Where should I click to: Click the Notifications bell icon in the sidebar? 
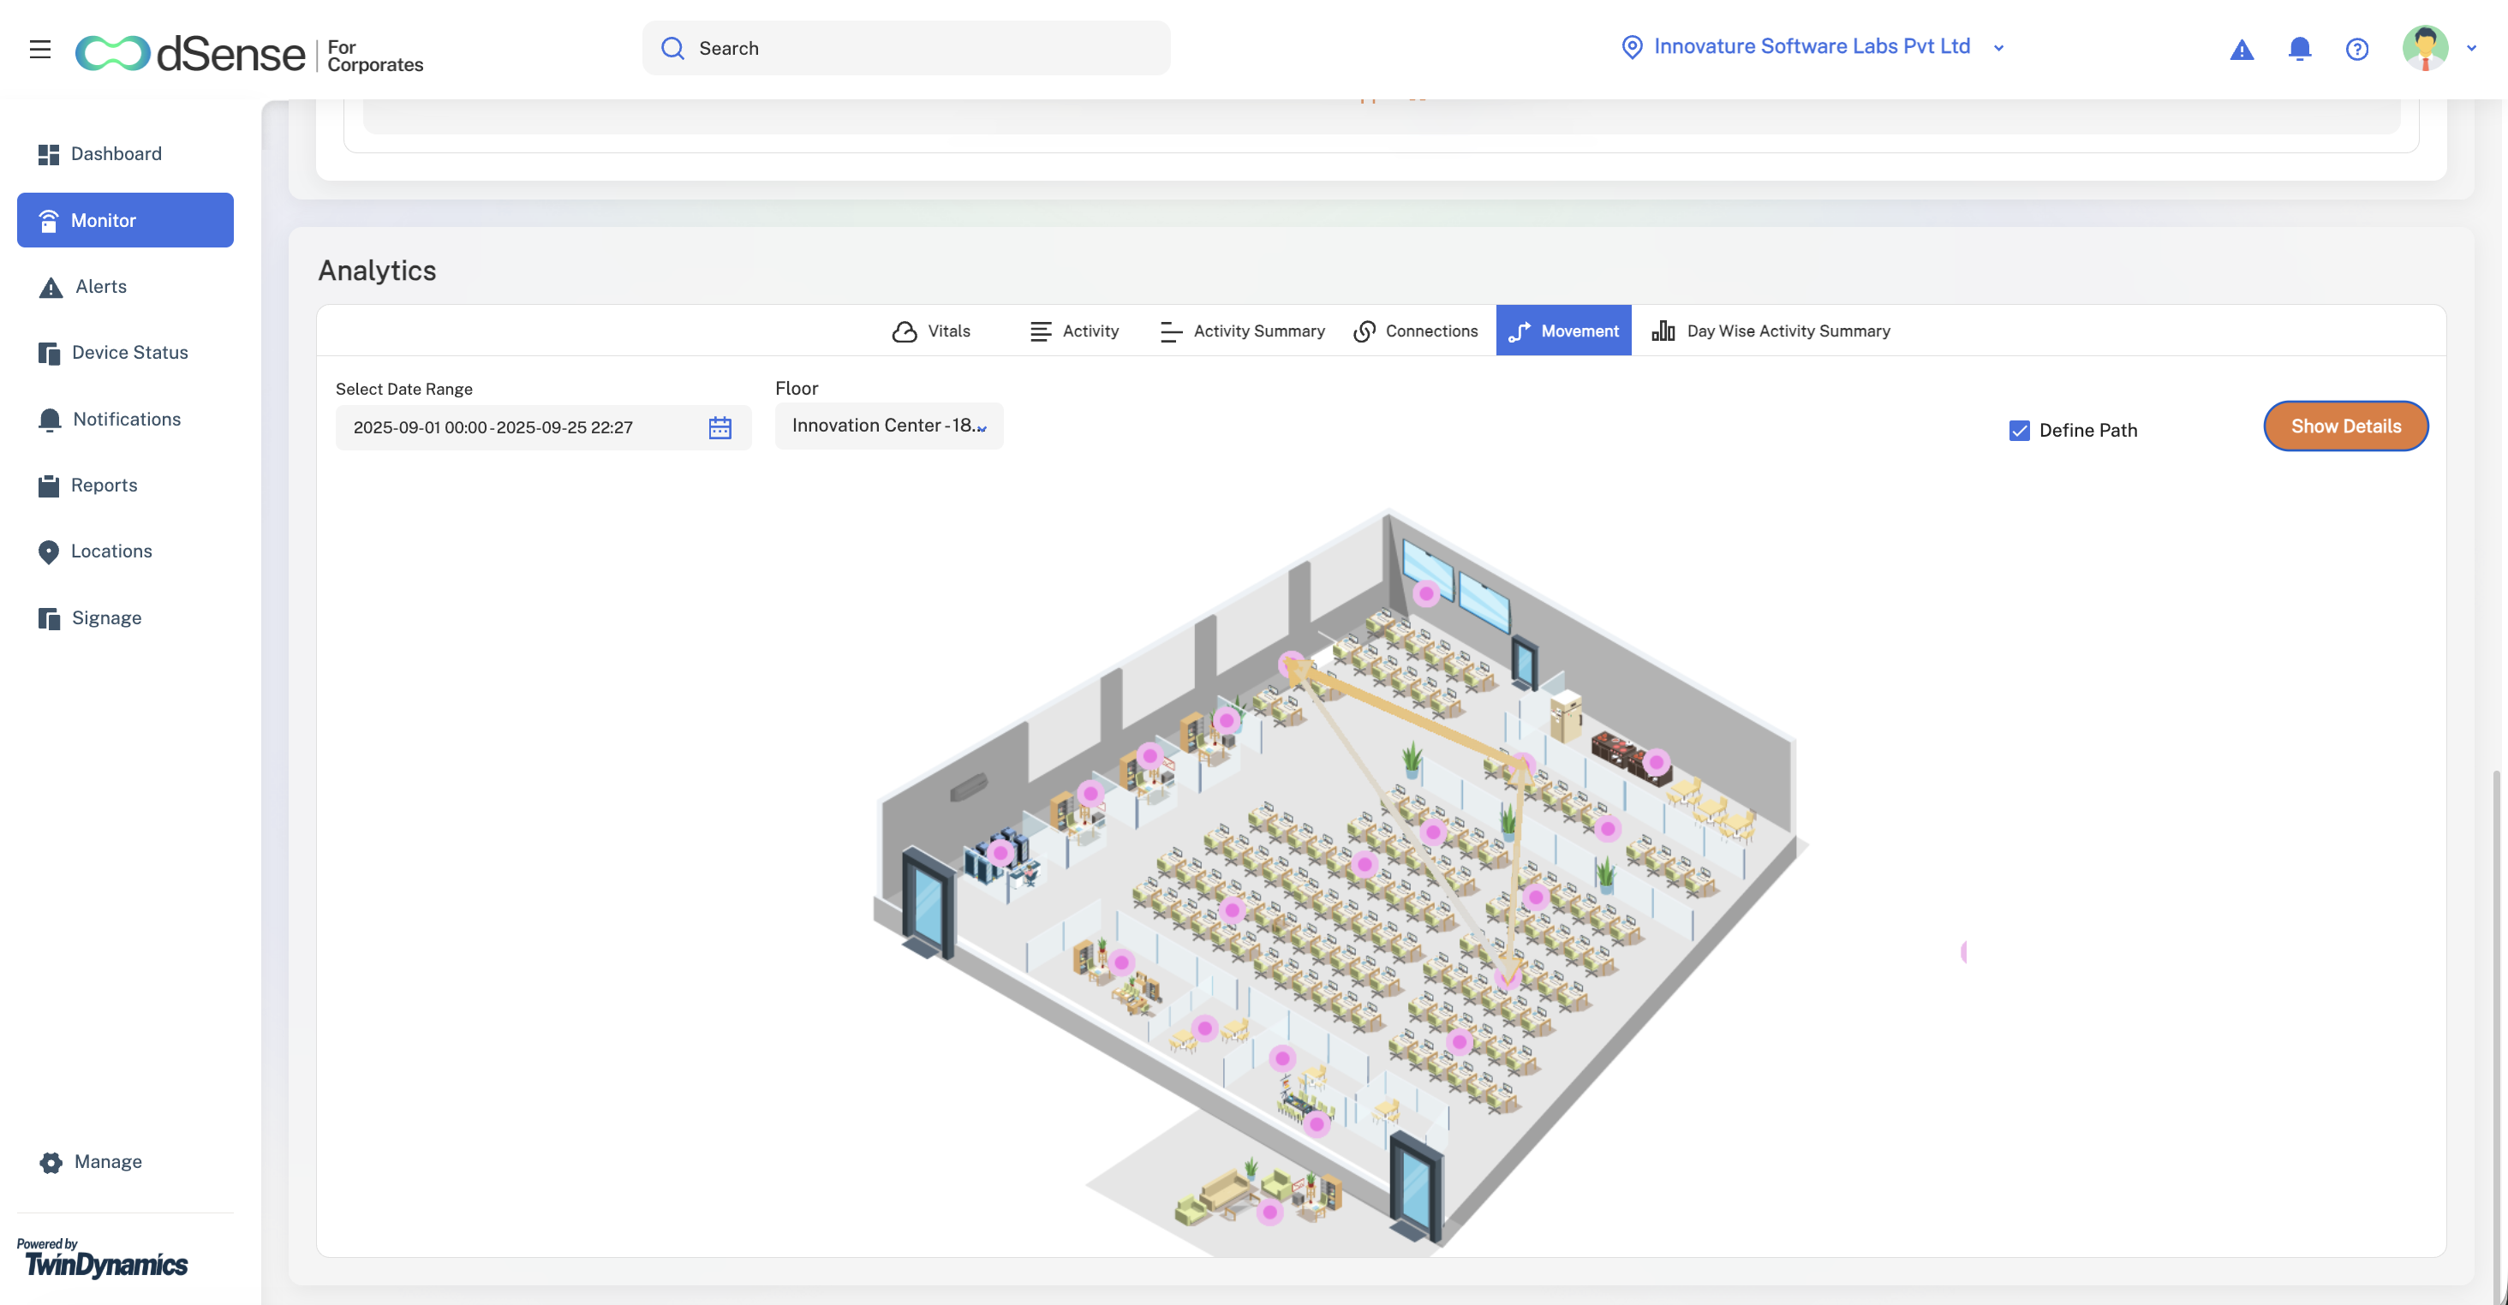pos(50,420)
